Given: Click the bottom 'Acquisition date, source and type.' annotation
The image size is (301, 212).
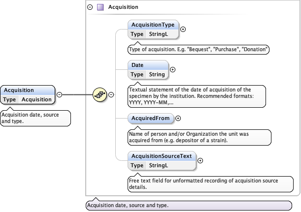Looking at the screenshot, I should point(128,205).
